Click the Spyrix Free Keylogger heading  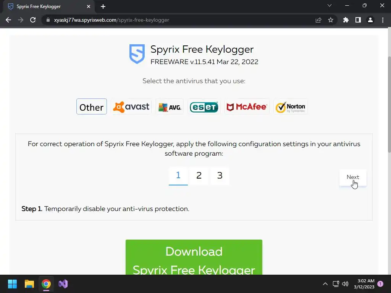pos(202,49)
